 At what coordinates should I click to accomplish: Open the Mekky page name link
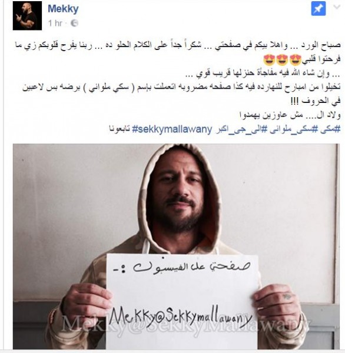63,9
